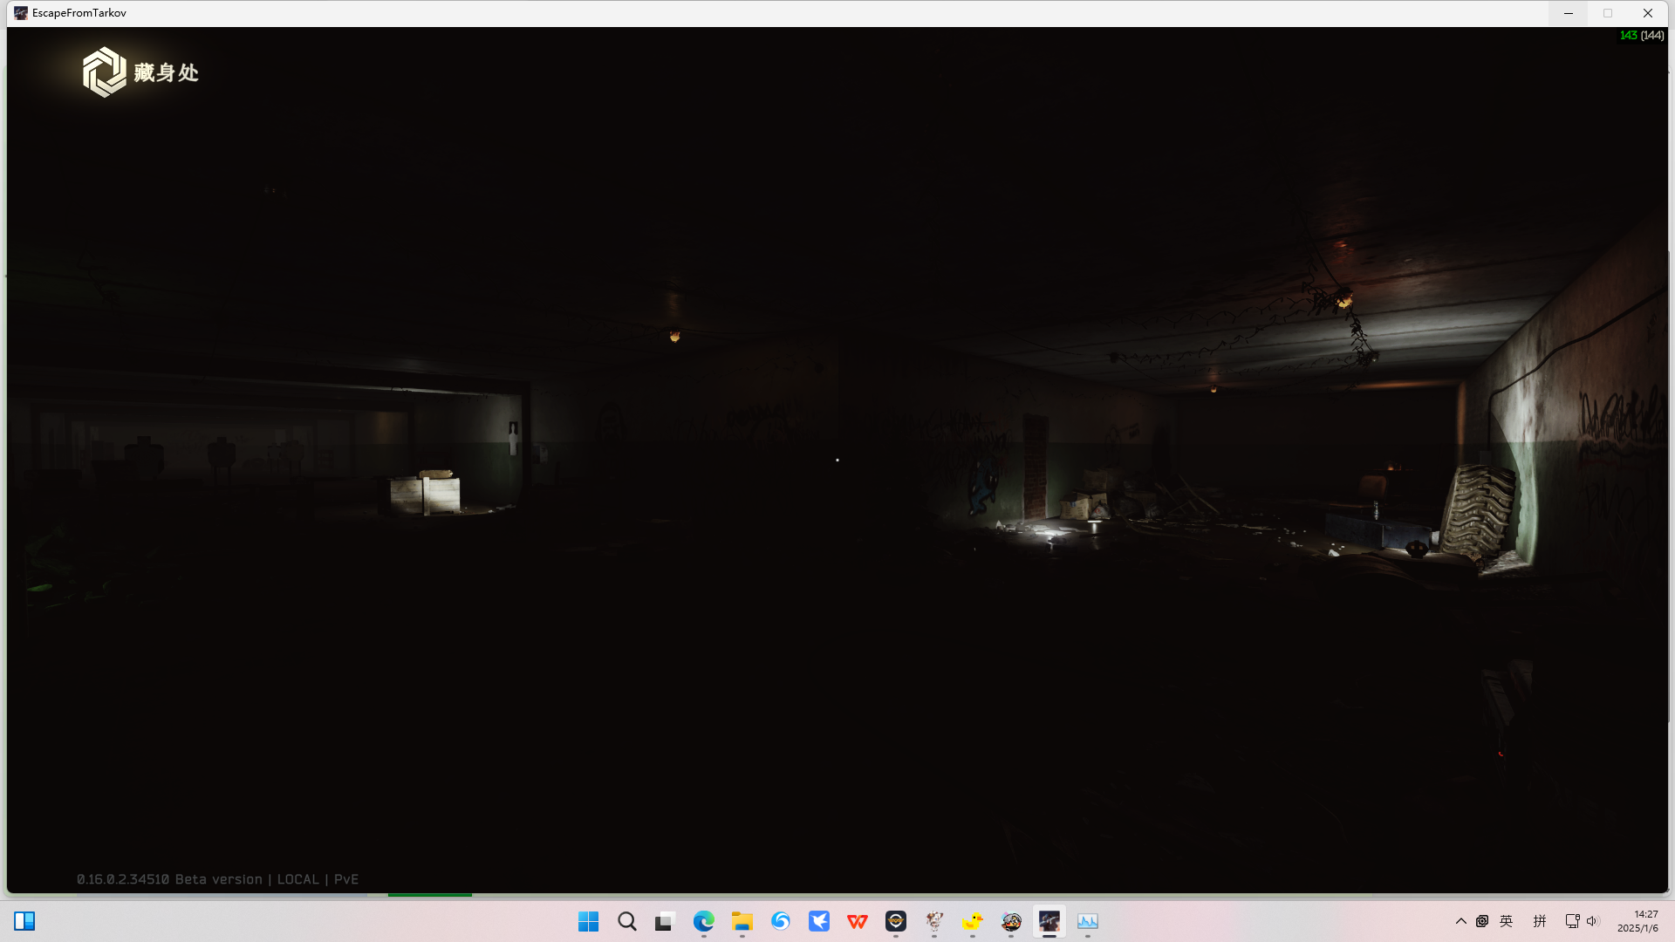1675x942 pixels.
Task: Launch Microsoft Edge from the taskbar
Action: coord(704,921)
